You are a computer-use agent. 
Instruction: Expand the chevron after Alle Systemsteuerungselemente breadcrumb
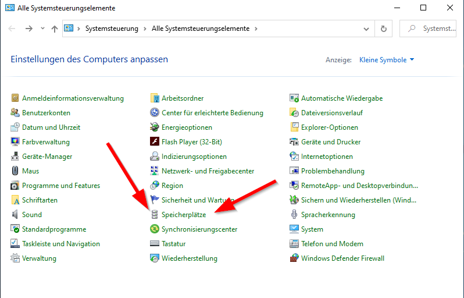click(256, 29)
